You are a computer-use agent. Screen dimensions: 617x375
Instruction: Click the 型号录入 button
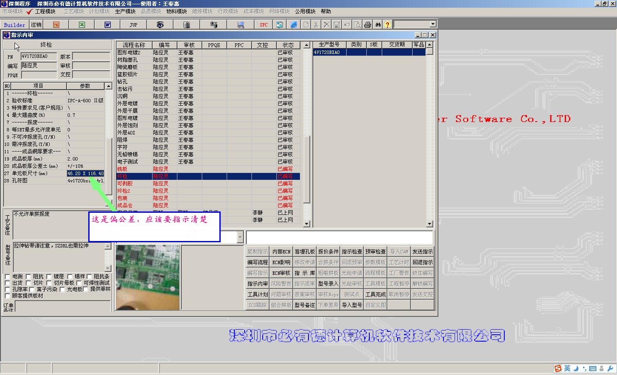[328, 284]
